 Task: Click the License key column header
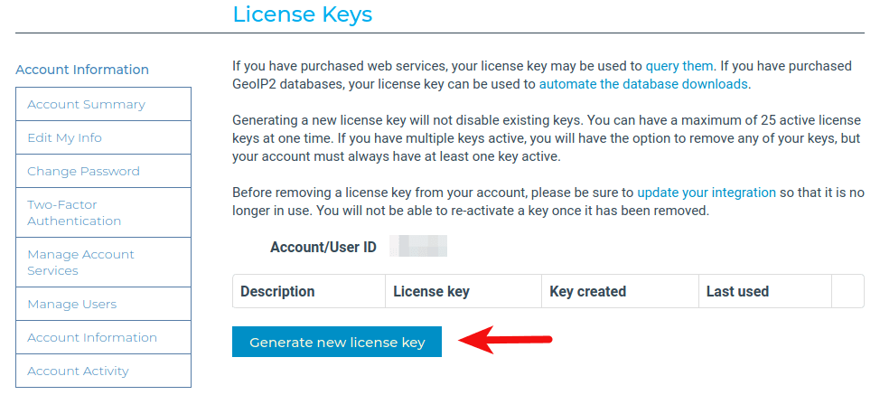[431, 291]
